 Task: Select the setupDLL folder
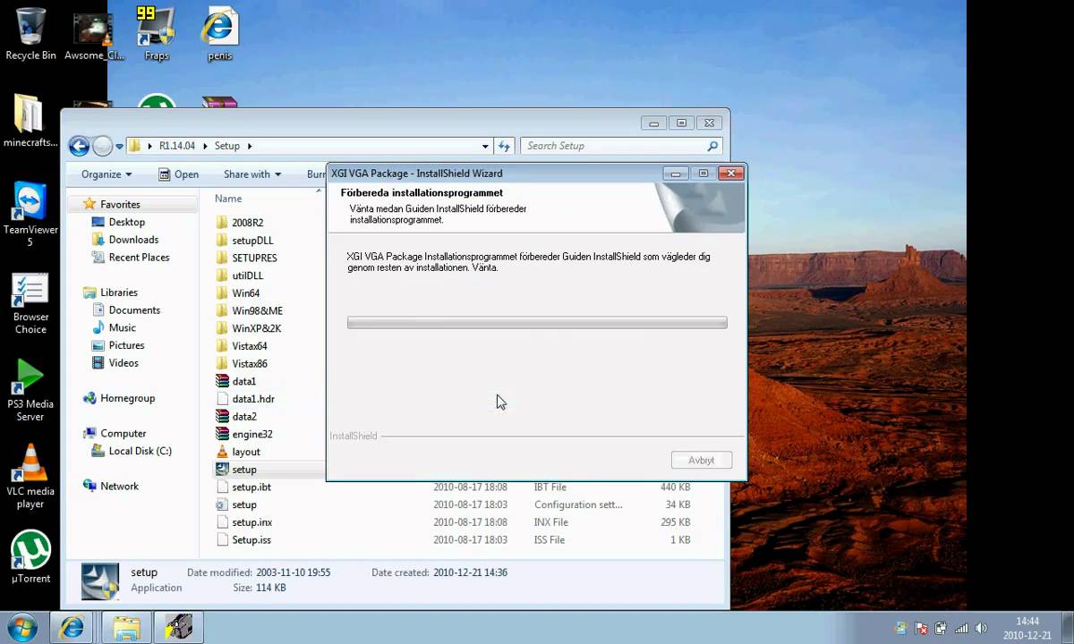tap(252, 241)
